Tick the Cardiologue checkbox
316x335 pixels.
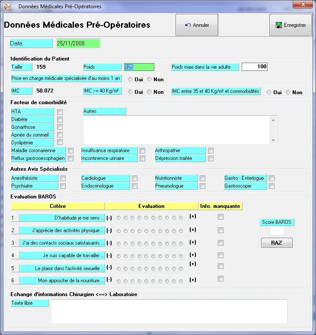tap(134, 178)
